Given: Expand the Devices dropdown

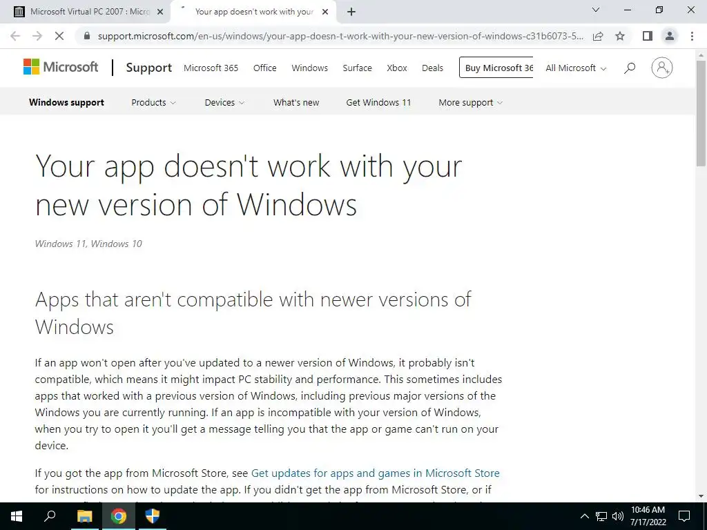Looking at the screenshot, I should tap(224, 102).
